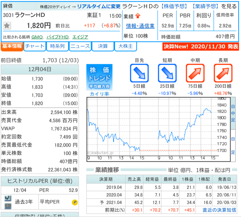Image resolution: width=241 pixels, height=217 pixels.
Task: Click the +117 price change value
Action: (x=89, y=26)
